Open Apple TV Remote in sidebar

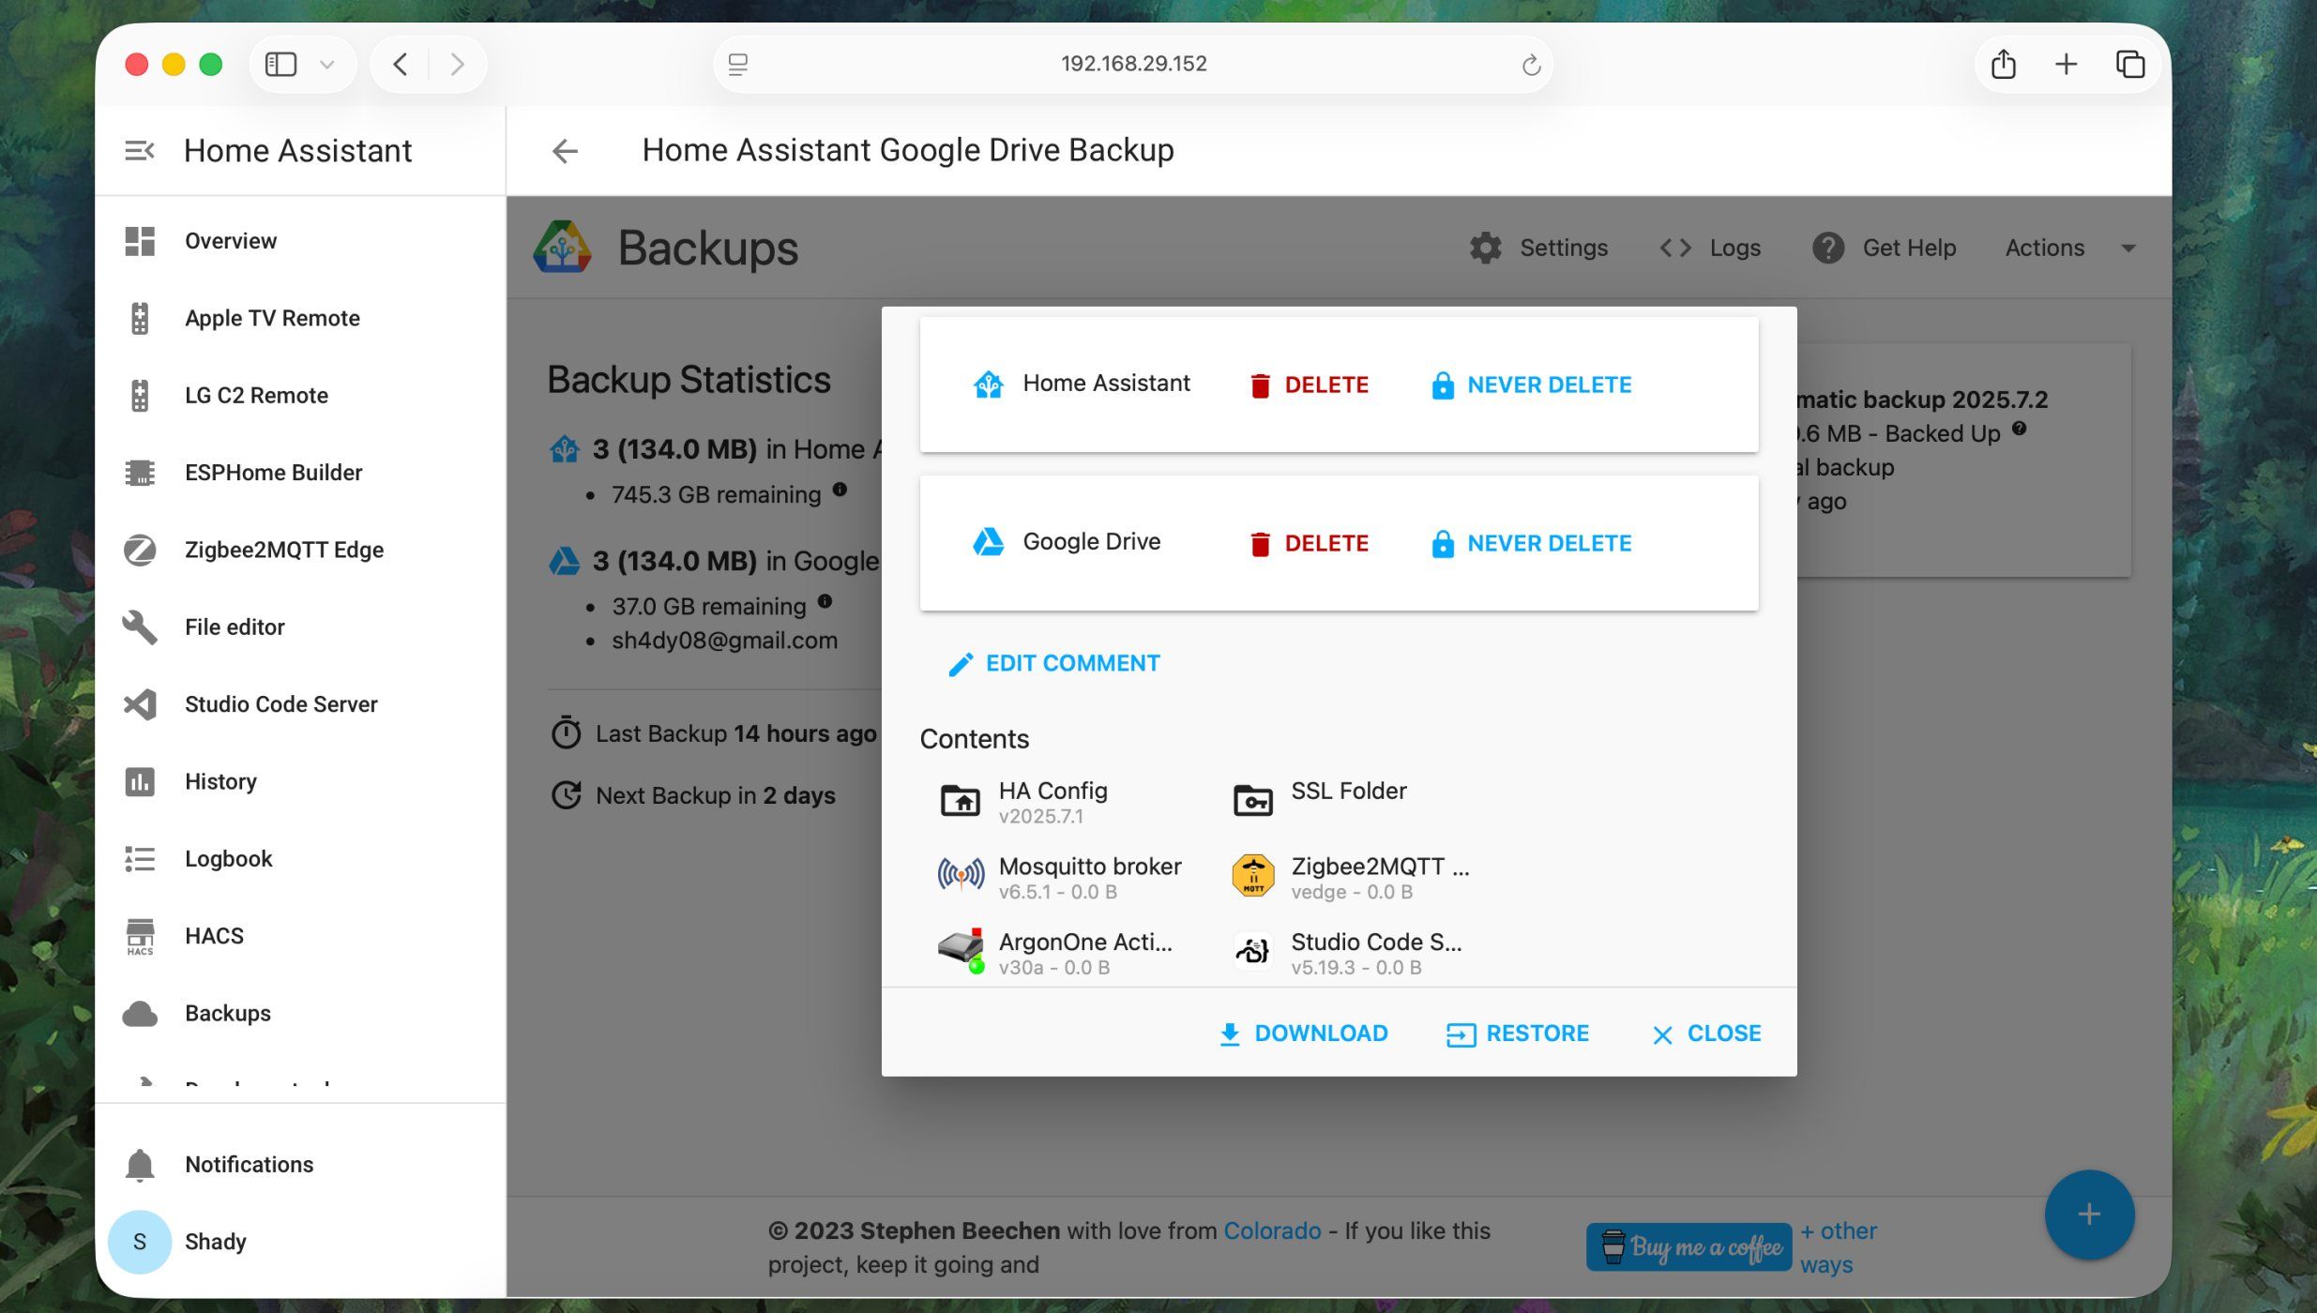(300, 318)
